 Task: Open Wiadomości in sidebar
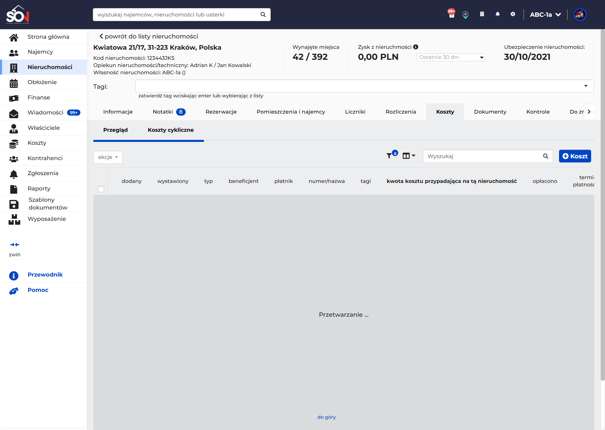43,113
